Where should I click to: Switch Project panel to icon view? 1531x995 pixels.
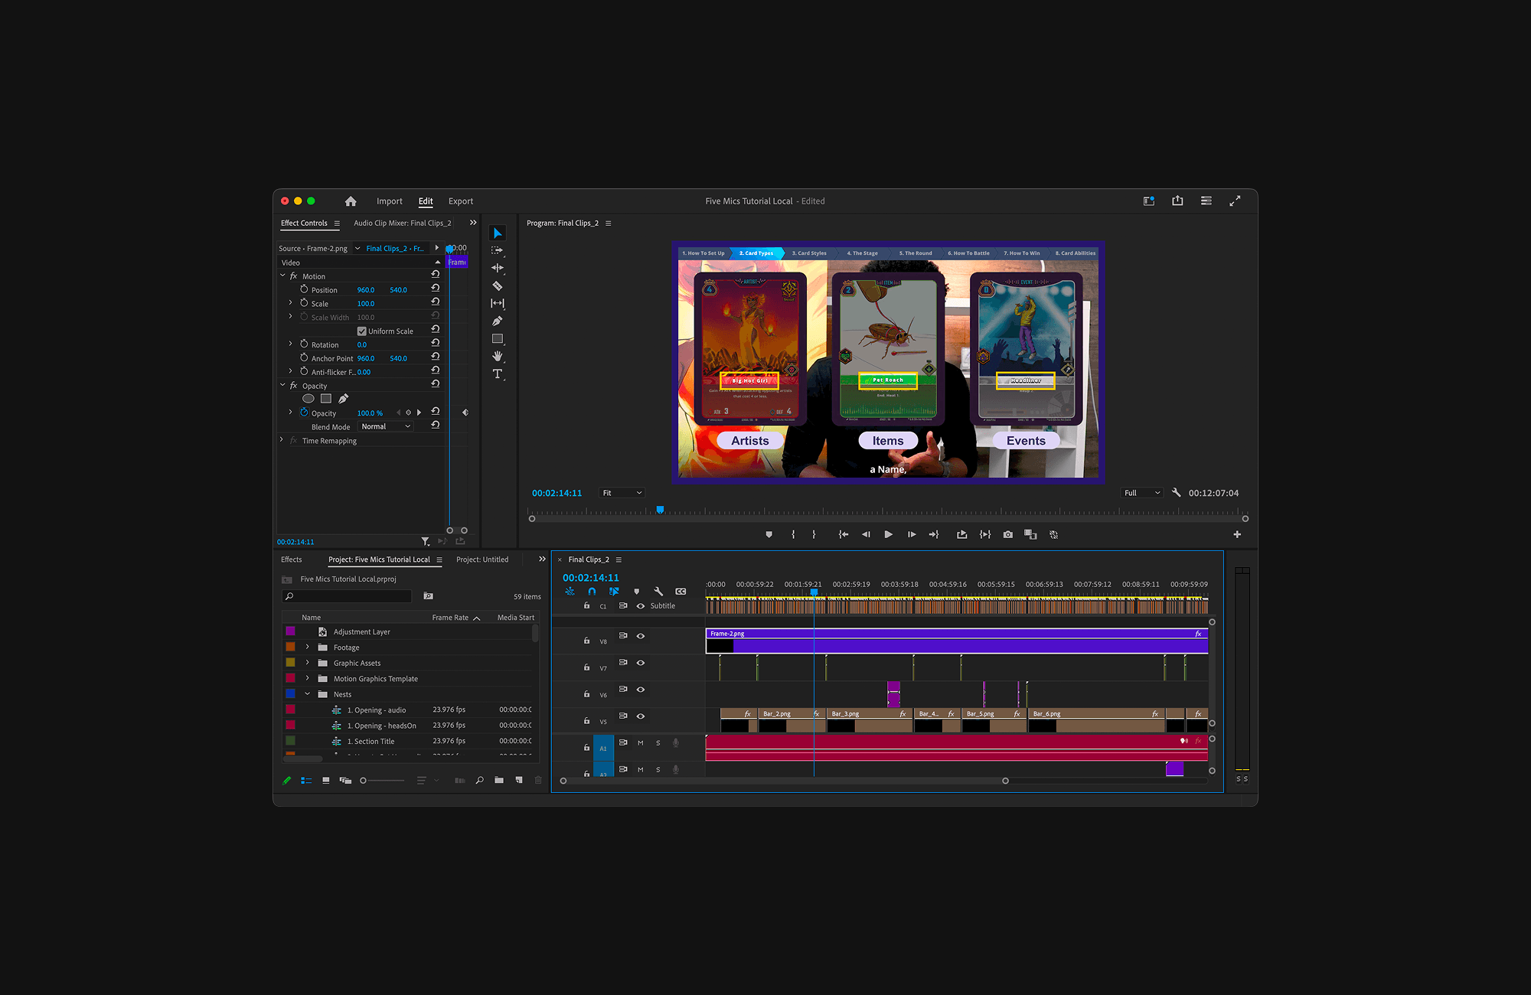(326, 781)
